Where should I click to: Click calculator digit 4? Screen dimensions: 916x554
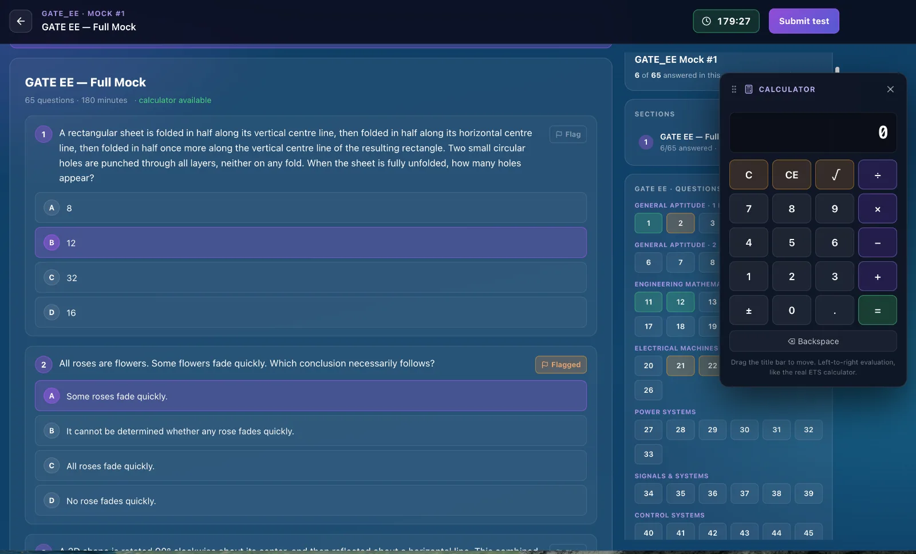tap(749, 242)
